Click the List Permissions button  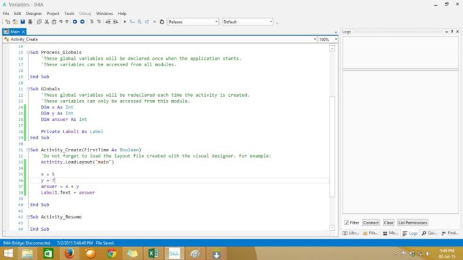(412, 222)
